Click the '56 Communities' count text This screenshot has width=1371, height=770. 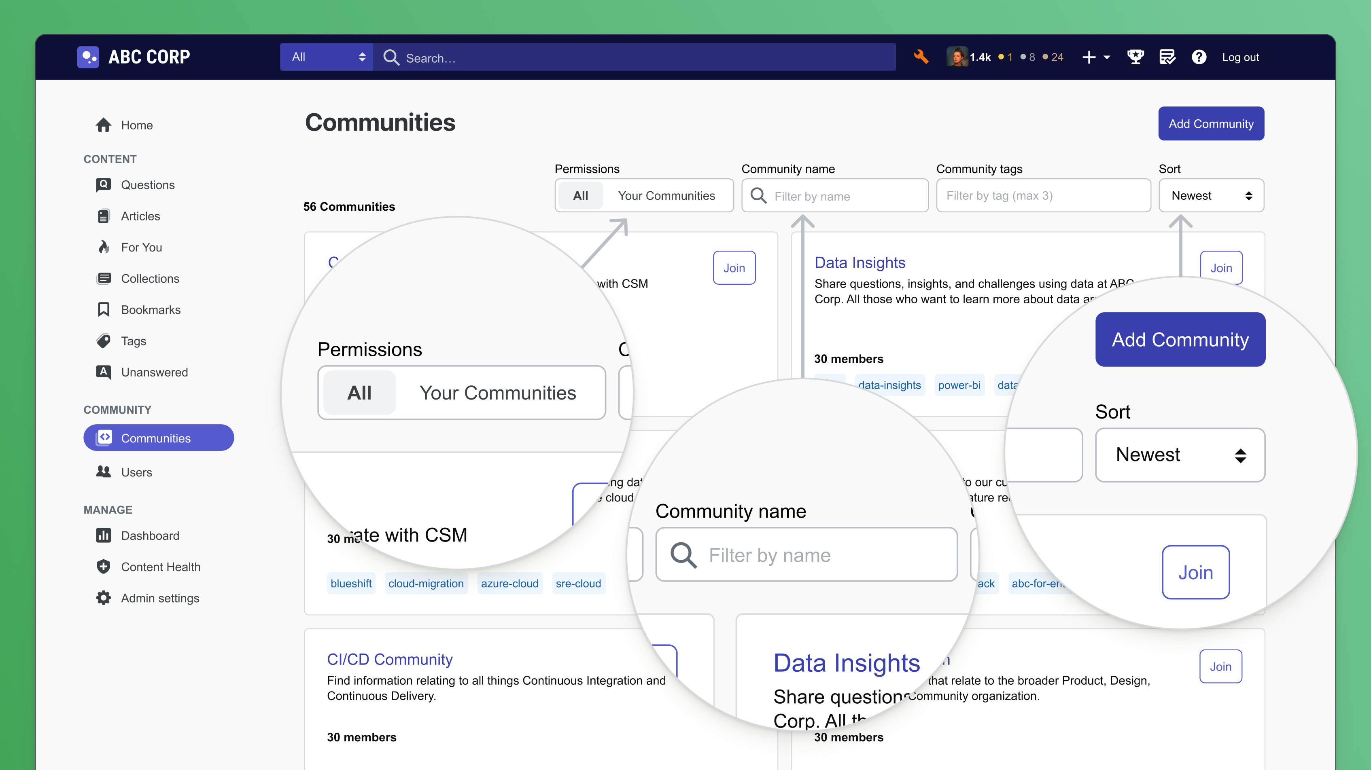point(349,206)
